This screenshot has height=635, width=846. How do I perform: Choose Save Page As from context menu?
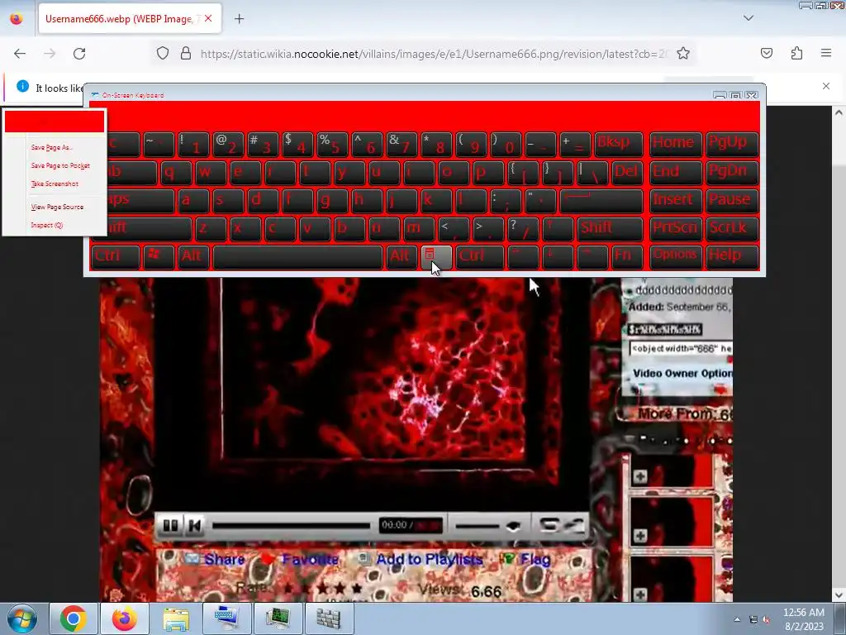pos(52,147)
